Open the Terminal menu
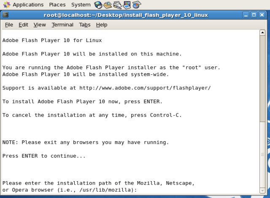Screen dimensions: 270x198 click(x=62, y=25)
